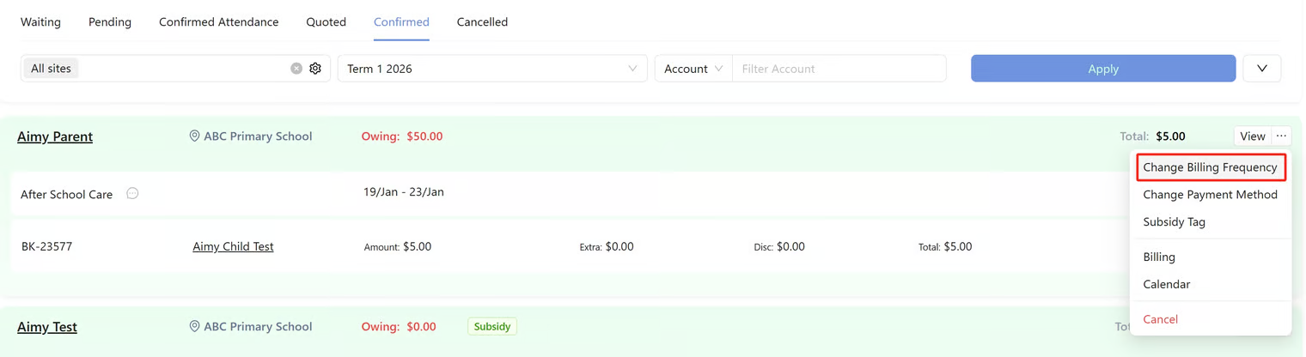Open the Cancelled tab
The height and width of the screenshot is (357, 1306).
tap(482, 22)
